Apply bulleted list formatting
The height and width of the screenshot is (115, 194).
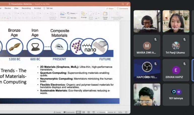tap(16, 13)
